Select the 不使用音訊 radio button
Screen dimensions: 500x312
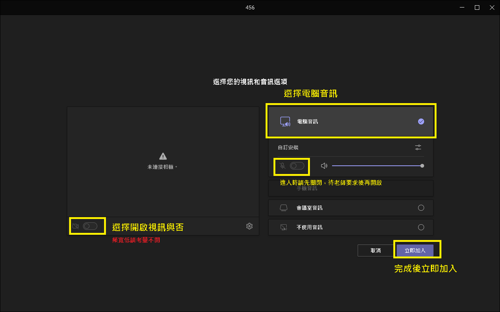(421, 227)
